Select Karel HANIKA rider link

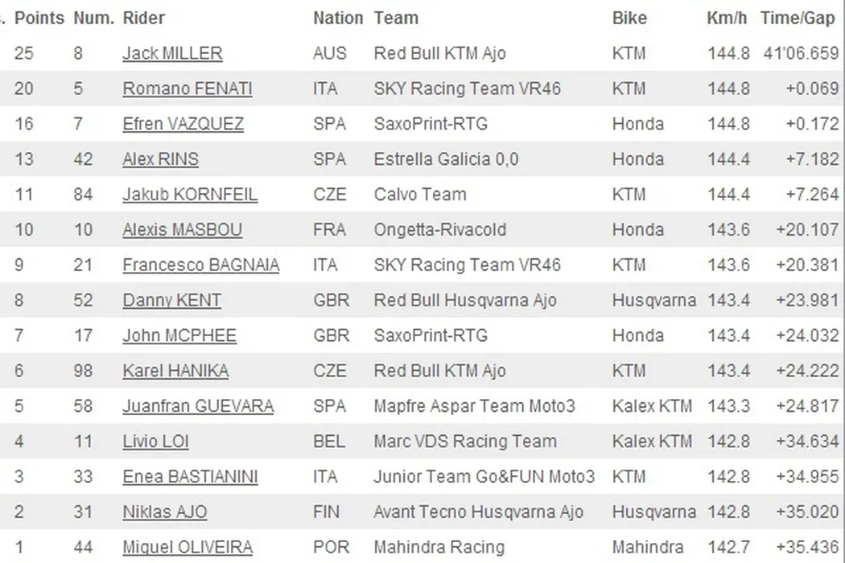[x=175, y=371]
